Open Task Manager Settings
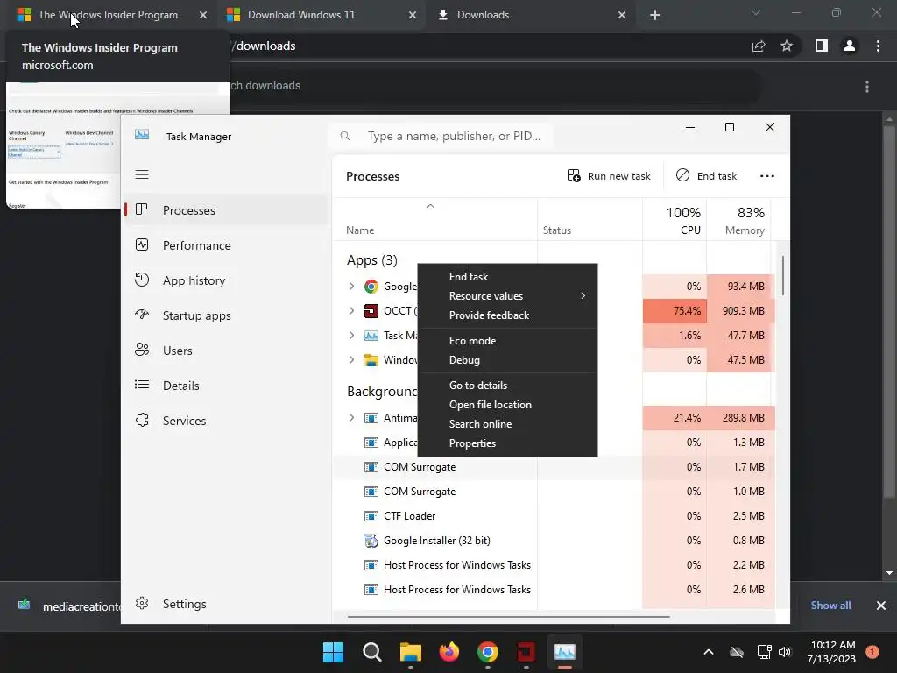Viewport: 897px width, 673px height. click(226, 604)
